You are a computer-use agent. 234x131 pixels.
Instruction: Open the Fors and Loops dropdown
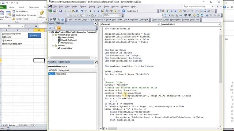pyautogui.click(x=81, y=20)
